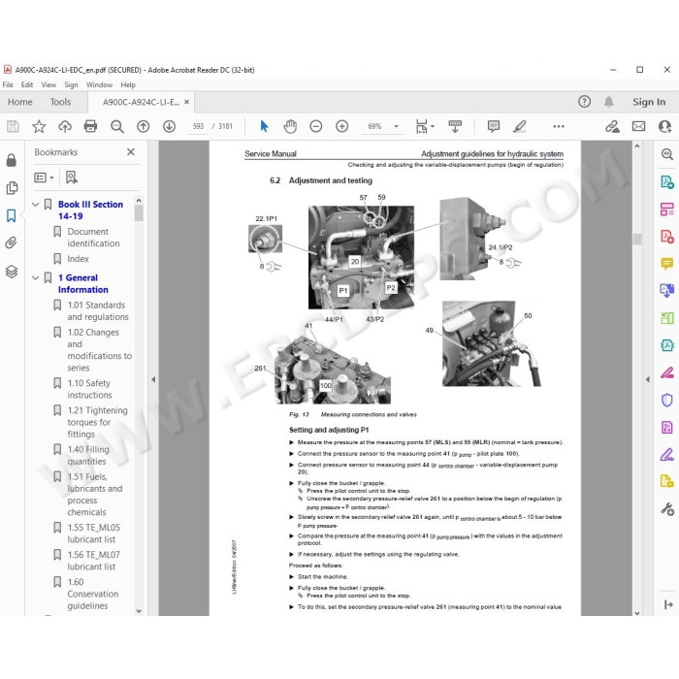Select the highlight pen tool

tap(520, 126)
